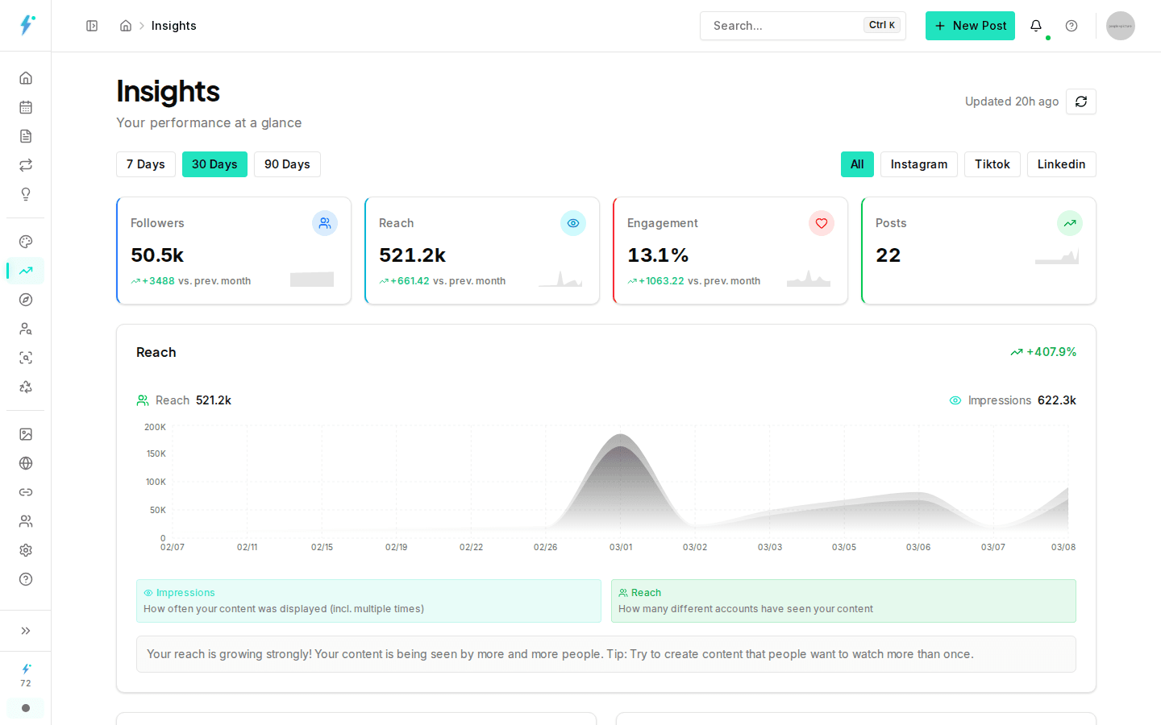Filter insights by Instagram

coord(918,164)
